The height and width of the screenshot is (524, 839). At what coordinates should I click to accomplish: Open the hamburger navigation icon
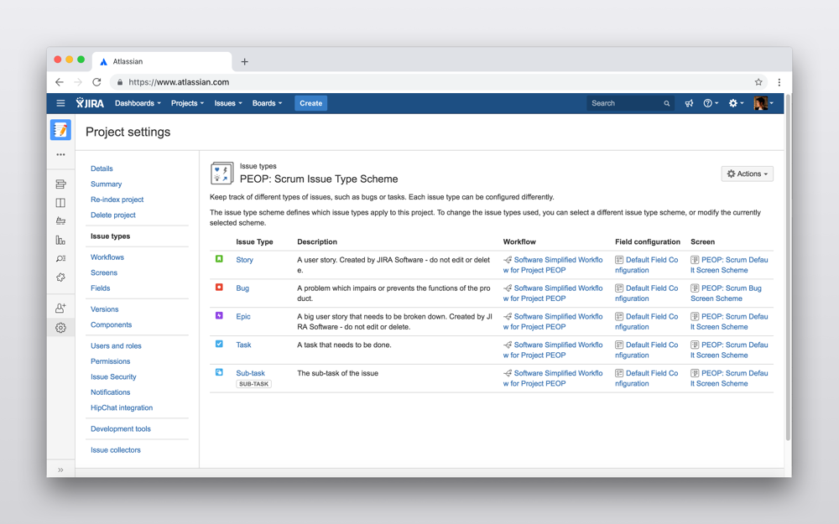coord(60,103)
